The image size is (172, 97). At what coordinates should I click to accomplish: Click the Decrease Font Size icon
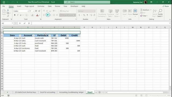pos(39,11)
